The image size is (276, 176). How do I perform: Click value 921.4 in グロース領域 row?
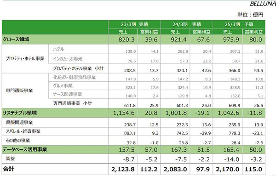[178, 40]
